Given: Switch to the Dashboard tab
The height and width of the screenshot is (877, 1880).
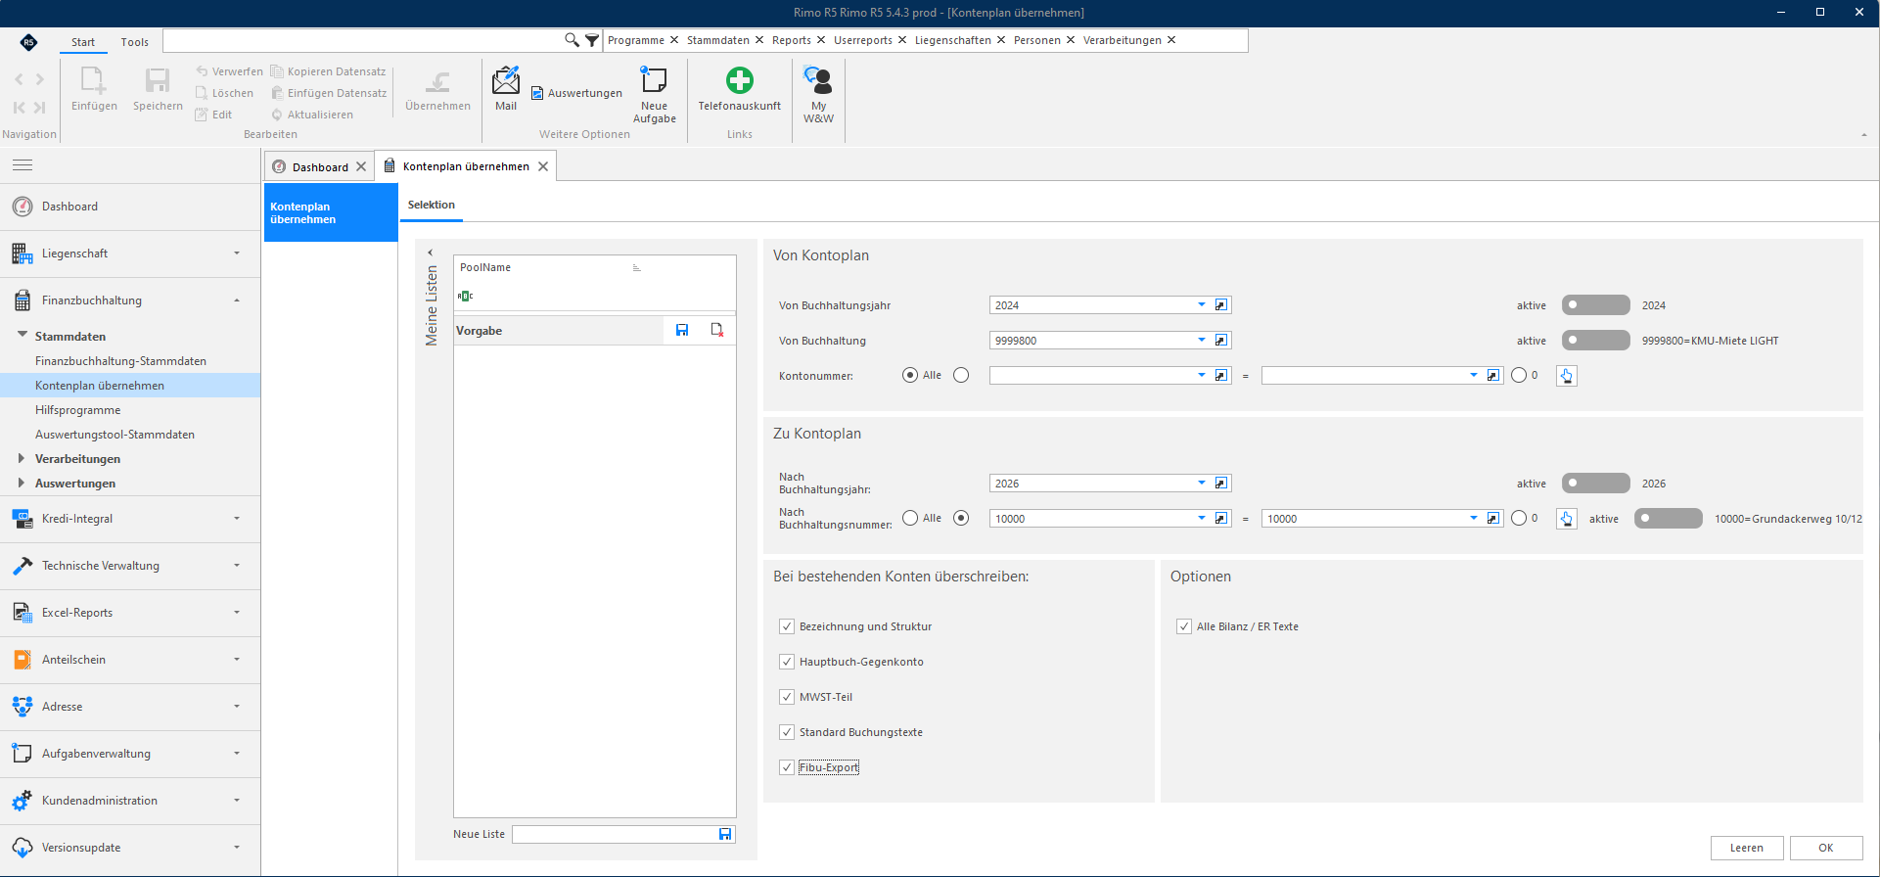Looking at the screenshot, I should 319,166.
